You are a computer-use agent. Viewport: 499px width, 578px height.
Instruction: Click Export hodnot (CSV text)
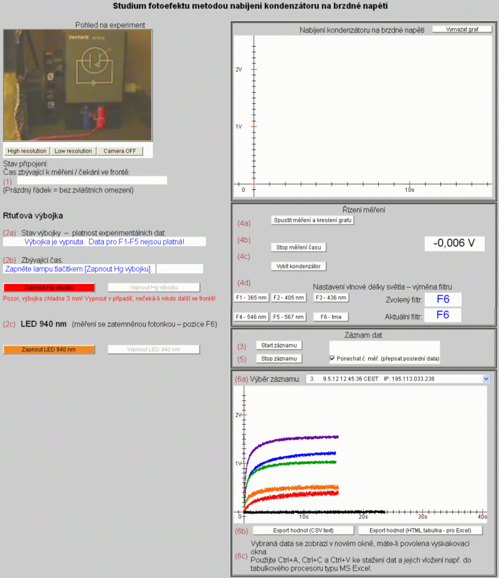303,531
